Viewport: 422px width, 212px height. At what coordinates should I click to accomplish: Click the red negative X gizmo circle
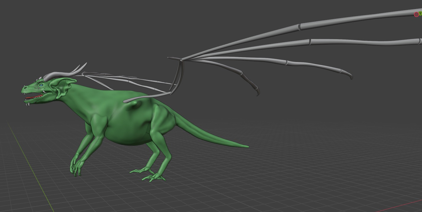(x=416, y=15)
